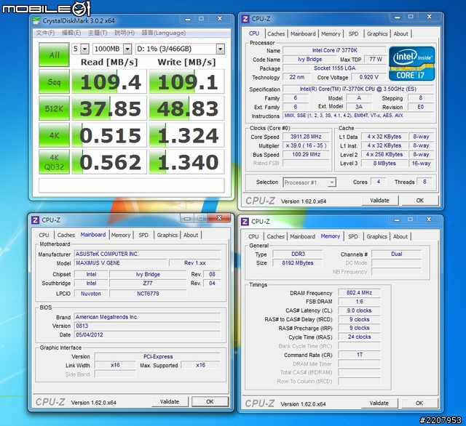
Task: Click the 512K read result 37.85
Action: tap(109, 108)
